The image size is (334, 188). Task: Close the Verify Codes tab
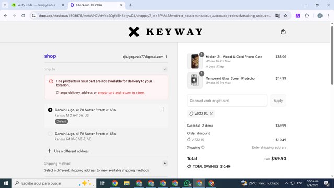pos(63,5)
